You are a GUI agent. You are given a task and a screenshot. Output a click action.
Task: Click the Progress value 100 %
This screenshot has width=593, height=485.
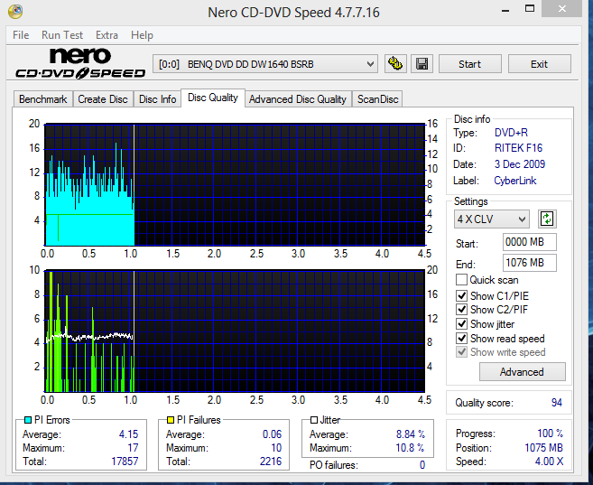[550, 434]
